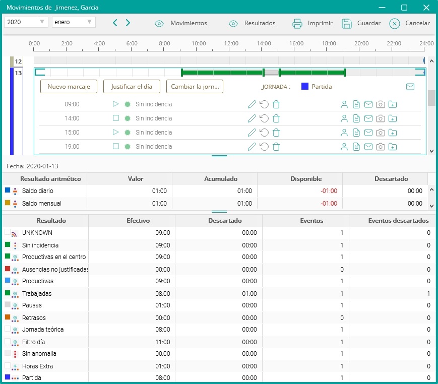
Task: Select the Horas Extra result row
Action: tap(219, 366)
